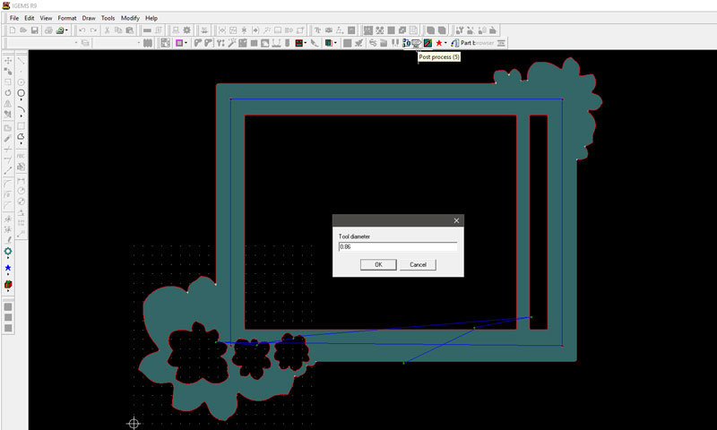Click the magenta square layer icon

click(179, 43)
